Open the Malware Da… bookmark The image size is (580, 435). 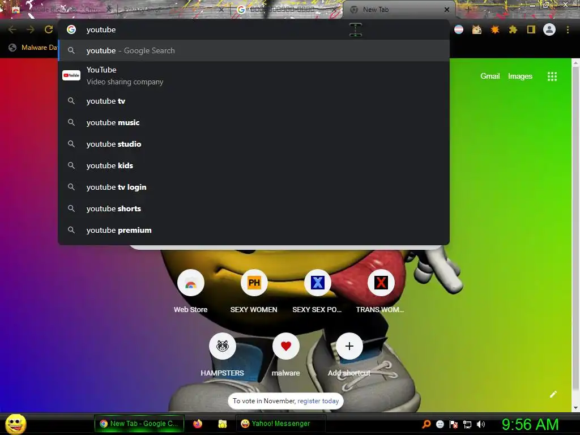coord(33,48)
